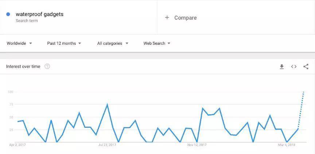Select the Jul 23, 2017 axis label

coord(107,145)
